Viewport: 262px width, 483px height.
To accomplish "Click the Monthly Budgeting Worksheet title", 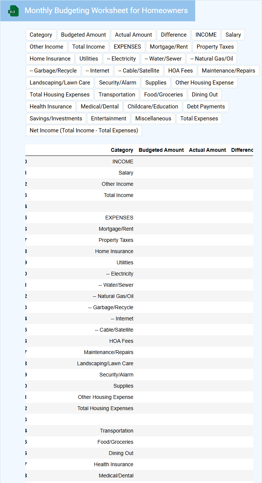I will [106, 10].
